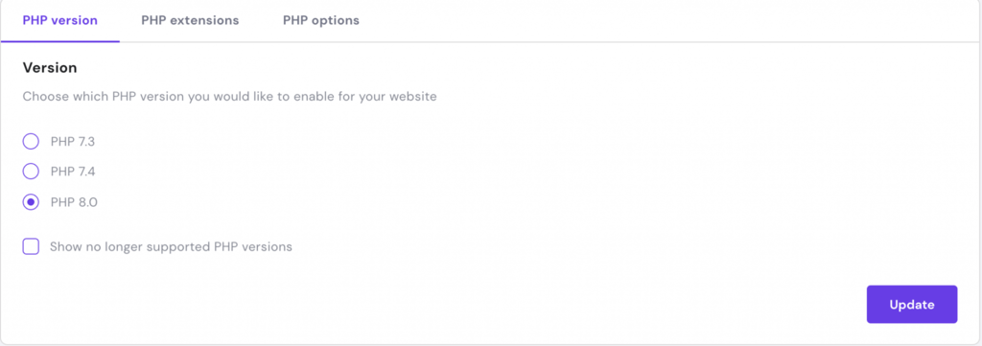The width and height of the screenshot is (982, 346).
Task: Click the bold 'Version' section heading
Action: coord(50,68)
